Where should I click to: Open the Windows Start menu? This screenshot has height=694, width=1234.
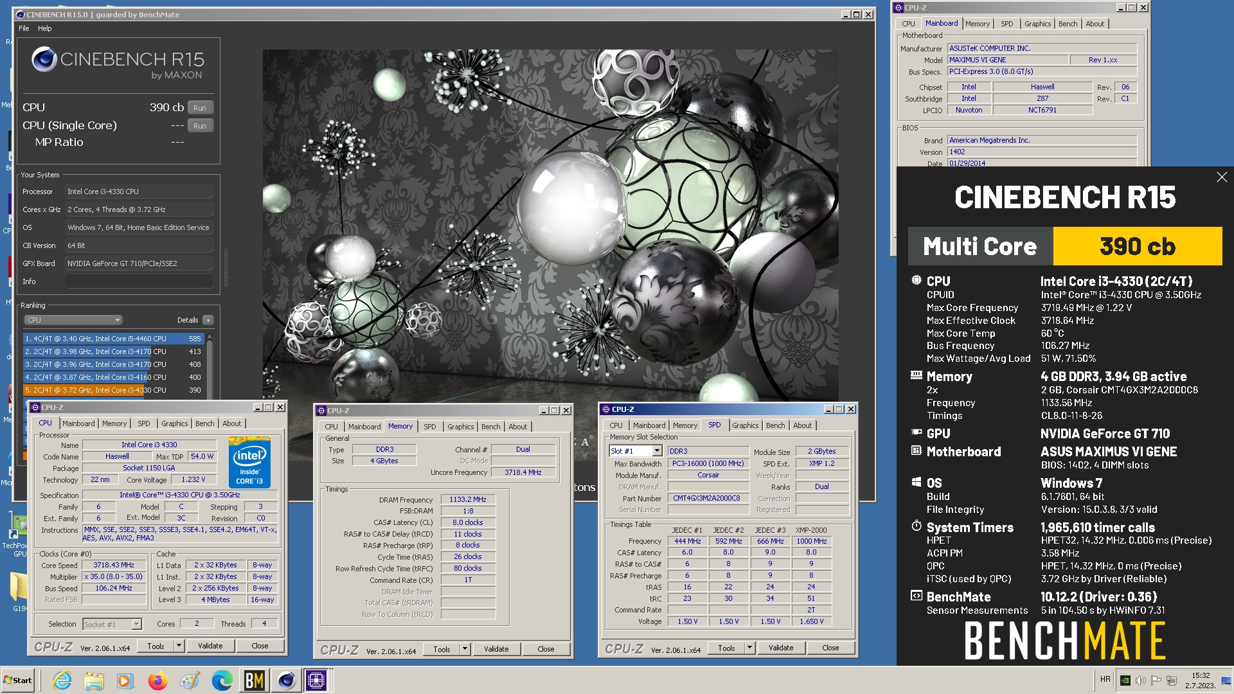point(17,681)
